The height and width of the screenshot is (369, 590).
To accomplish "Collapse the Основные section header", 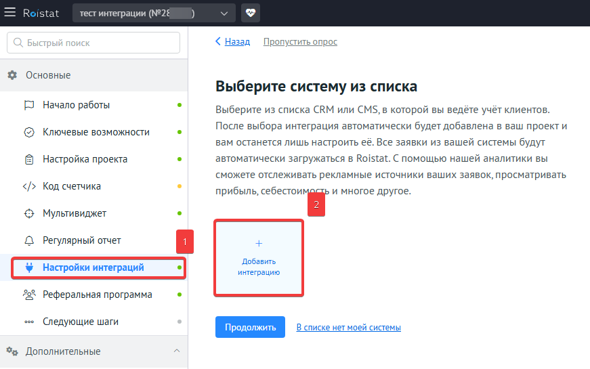I will tap(48, 75).
